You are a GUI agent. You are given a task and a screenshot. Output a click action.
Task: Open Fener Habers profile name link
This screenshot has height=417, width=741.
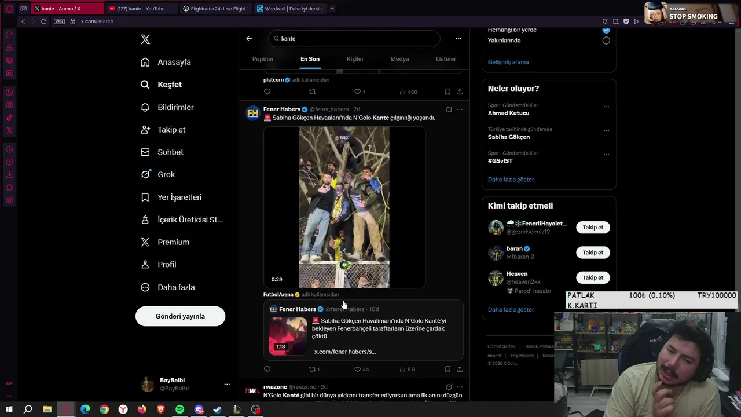point(281,109)
